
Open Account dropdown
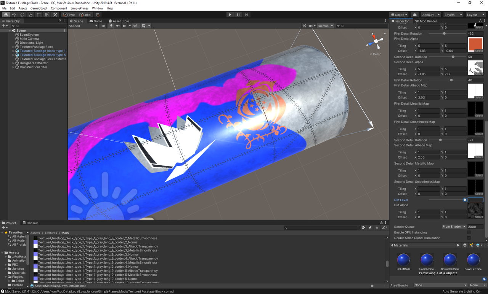[430, 15]
